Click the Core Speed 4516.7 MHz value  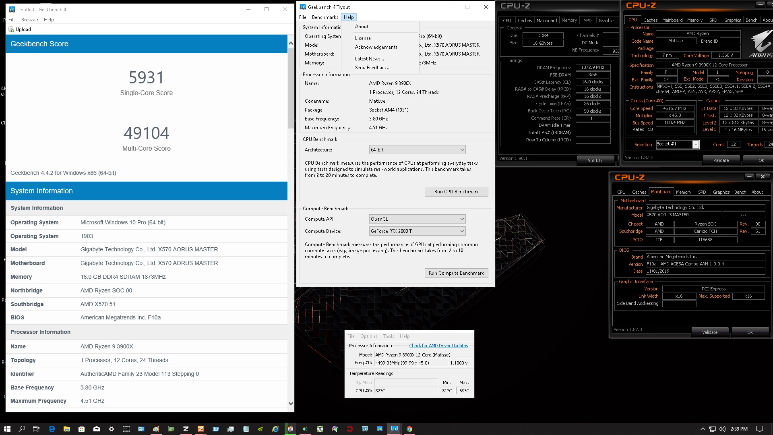(674, 108)
